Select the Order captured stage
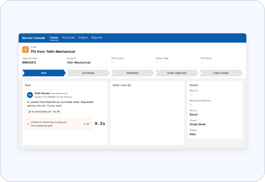Screen dimensions: 265x182 tap(177, 73)
